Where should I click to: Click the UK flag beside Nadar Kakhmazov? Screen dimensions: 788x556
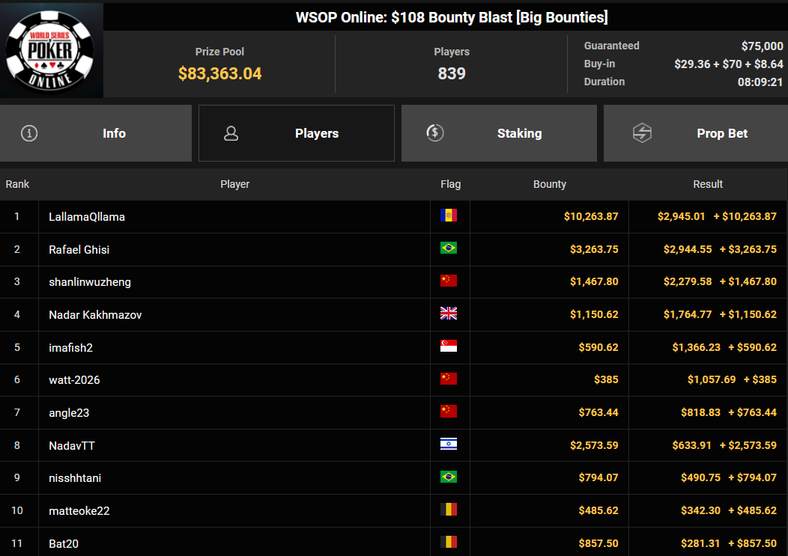(x=448, y=314)
